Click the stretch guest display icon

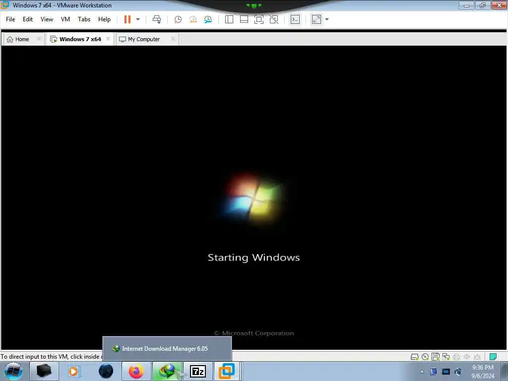pyautogui.click(x=317, y=19)
